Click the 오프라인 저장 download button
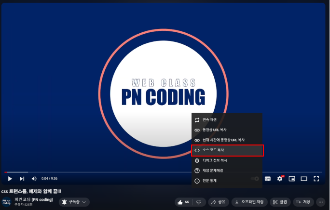 (x=249, y=202)
